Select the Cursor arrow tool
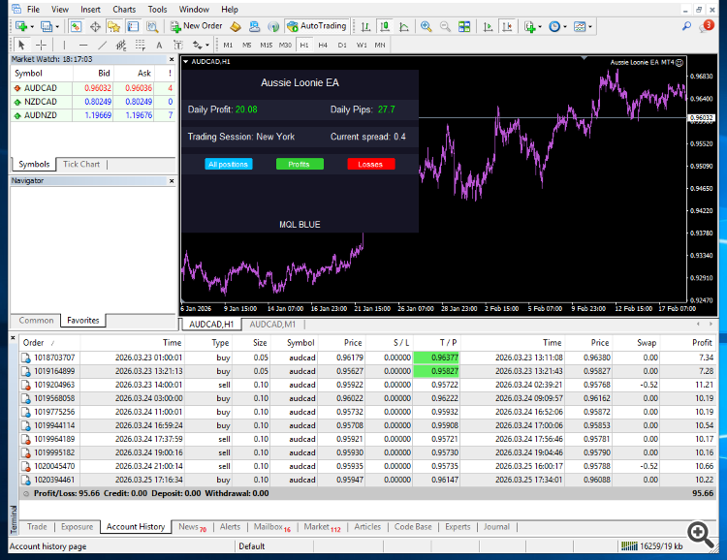 (21, 45)
